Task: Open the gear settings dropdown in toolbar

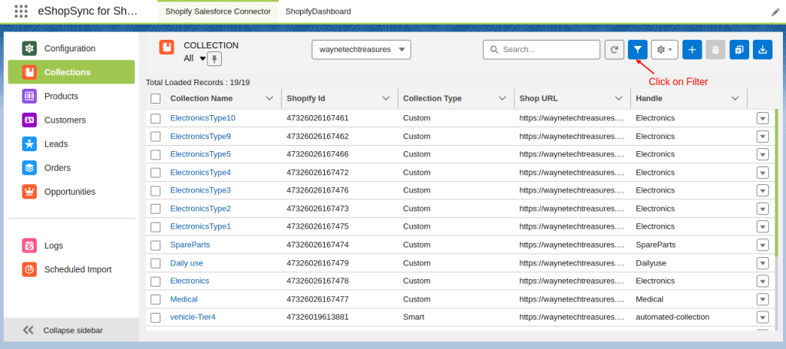Action: click(665, 50)
